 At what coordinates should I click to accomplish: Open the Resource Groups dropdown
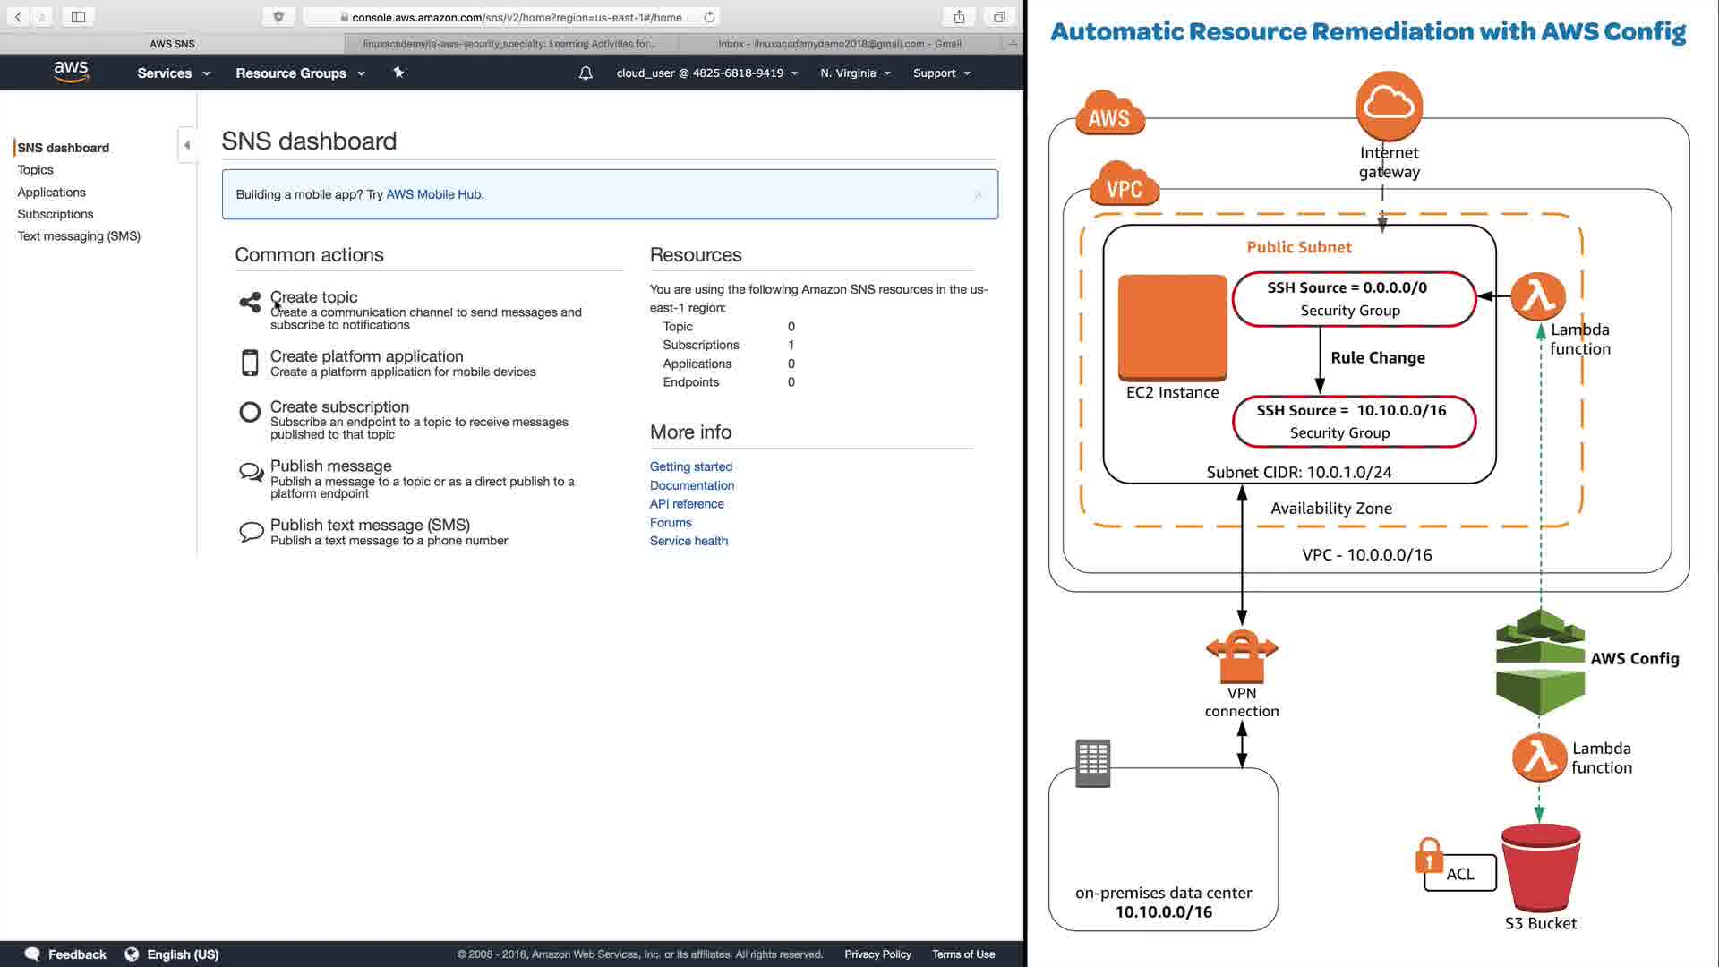299,73
